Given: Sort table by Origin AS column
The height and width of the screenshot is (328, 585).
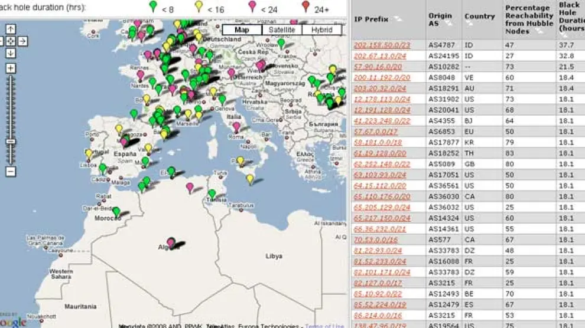Looking at the screenshot, I should (440, 19).
